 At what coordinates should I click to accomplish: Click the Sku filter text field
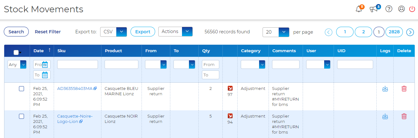point(77,64)
